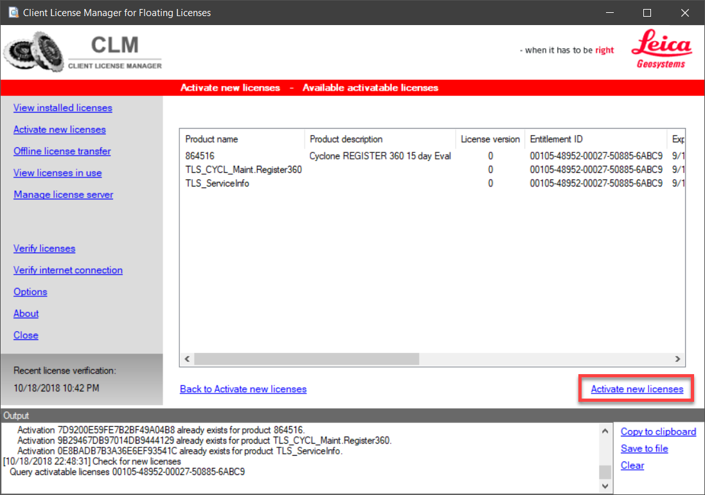The width and height of the screenshot is (705, 495).
Task: Sort by License version column header
Action: (x=490, y=139)
